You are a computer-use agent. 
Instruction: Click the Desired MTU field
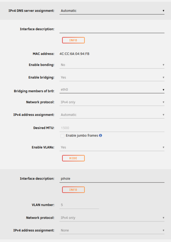coord(112,128)
